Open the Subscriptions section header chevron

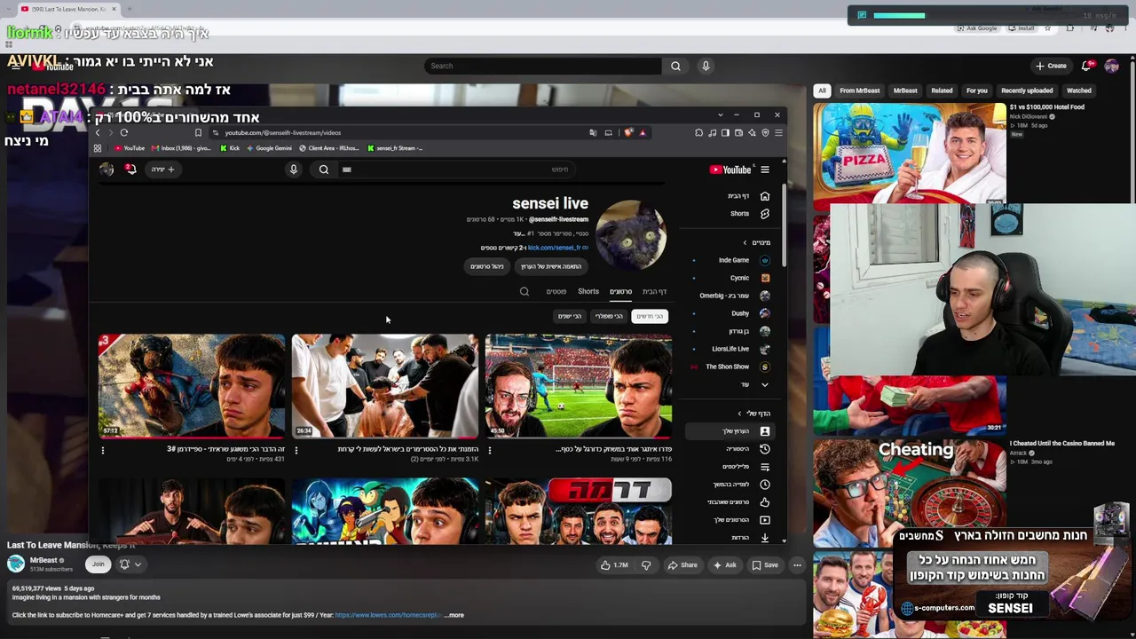pos(745,242)
